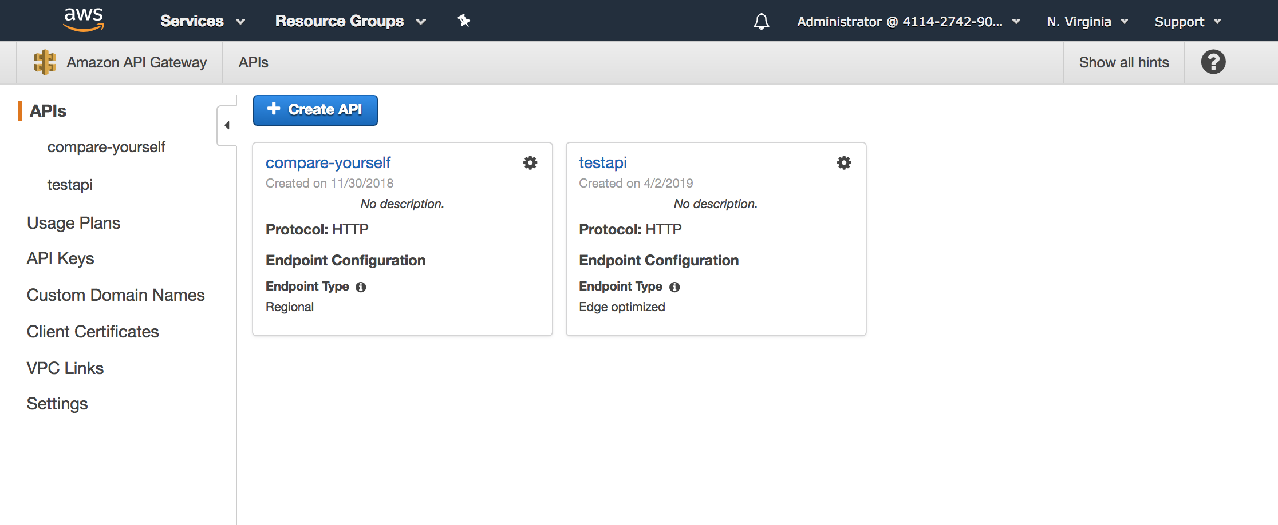The image size is (1278, 525).
Task: Collapse the left navigation sidebar
Action: (227, 125)
